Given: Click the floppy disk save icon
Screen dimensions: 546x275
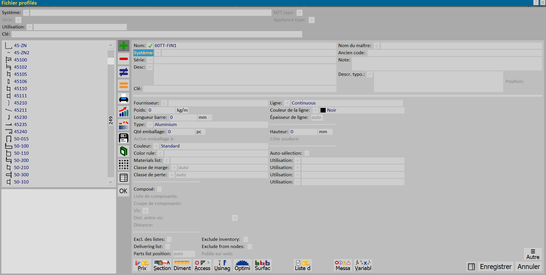Looking at the screenshot, I should pyautogui.click(x=124, y=138).
